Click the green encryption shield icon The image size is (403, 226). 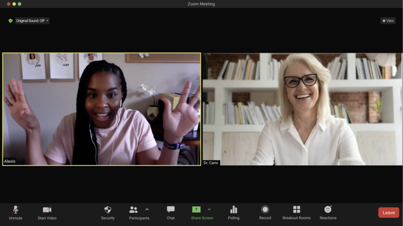tap(10, 21)
